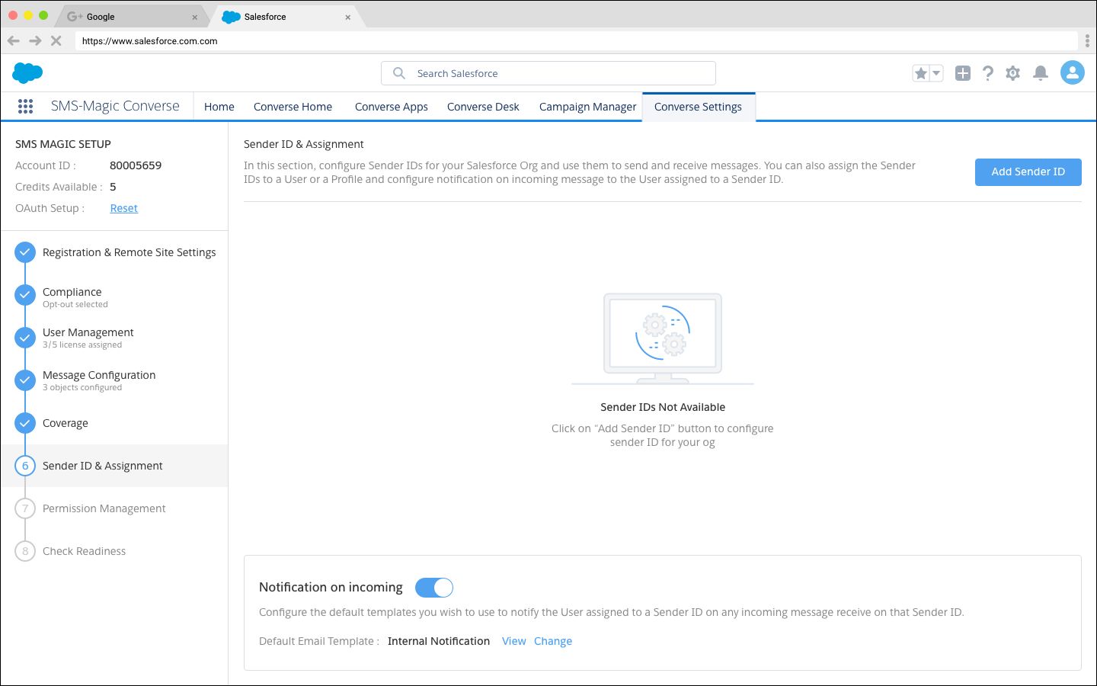Open the notifications bell icon

1040,73
